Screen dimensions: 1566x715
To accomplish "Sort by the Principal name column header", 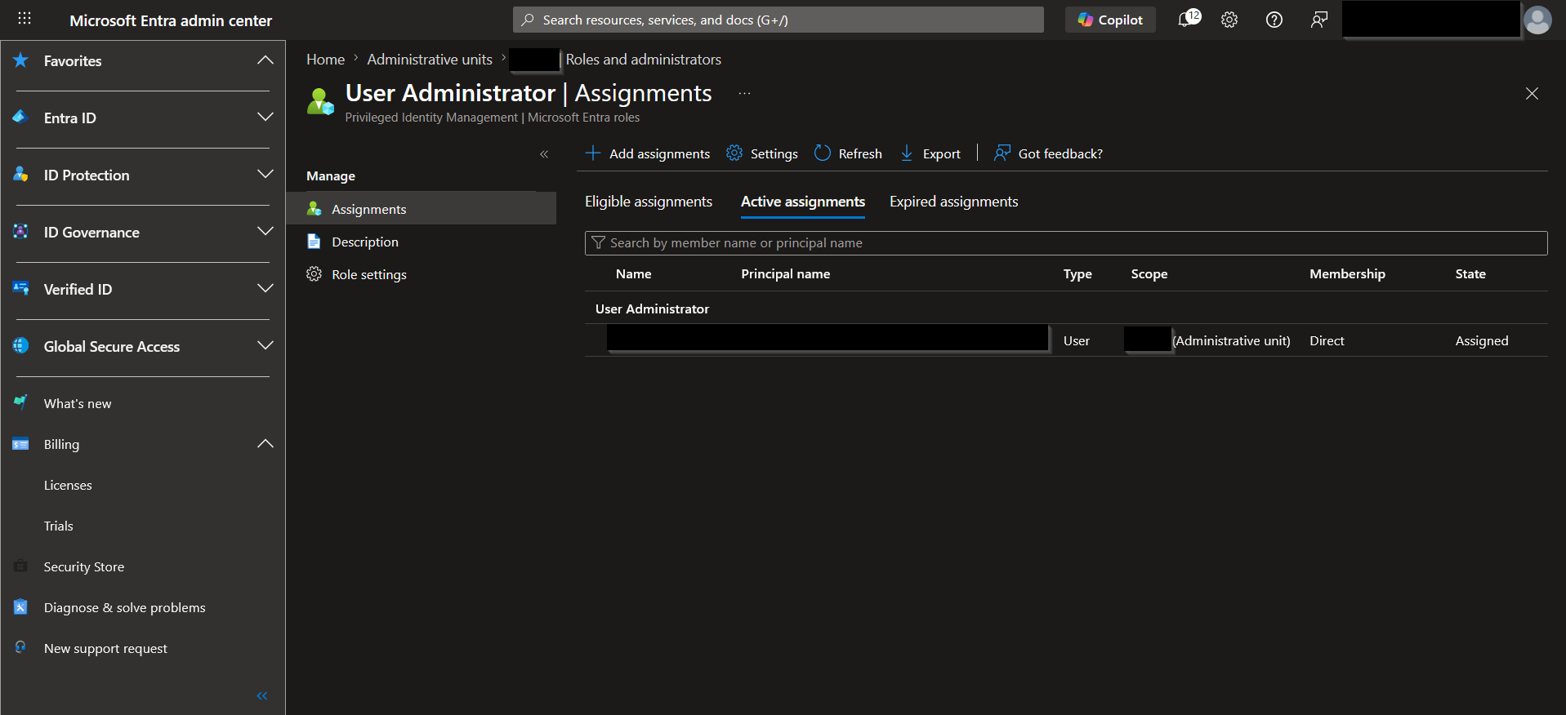I will [785, 274].
